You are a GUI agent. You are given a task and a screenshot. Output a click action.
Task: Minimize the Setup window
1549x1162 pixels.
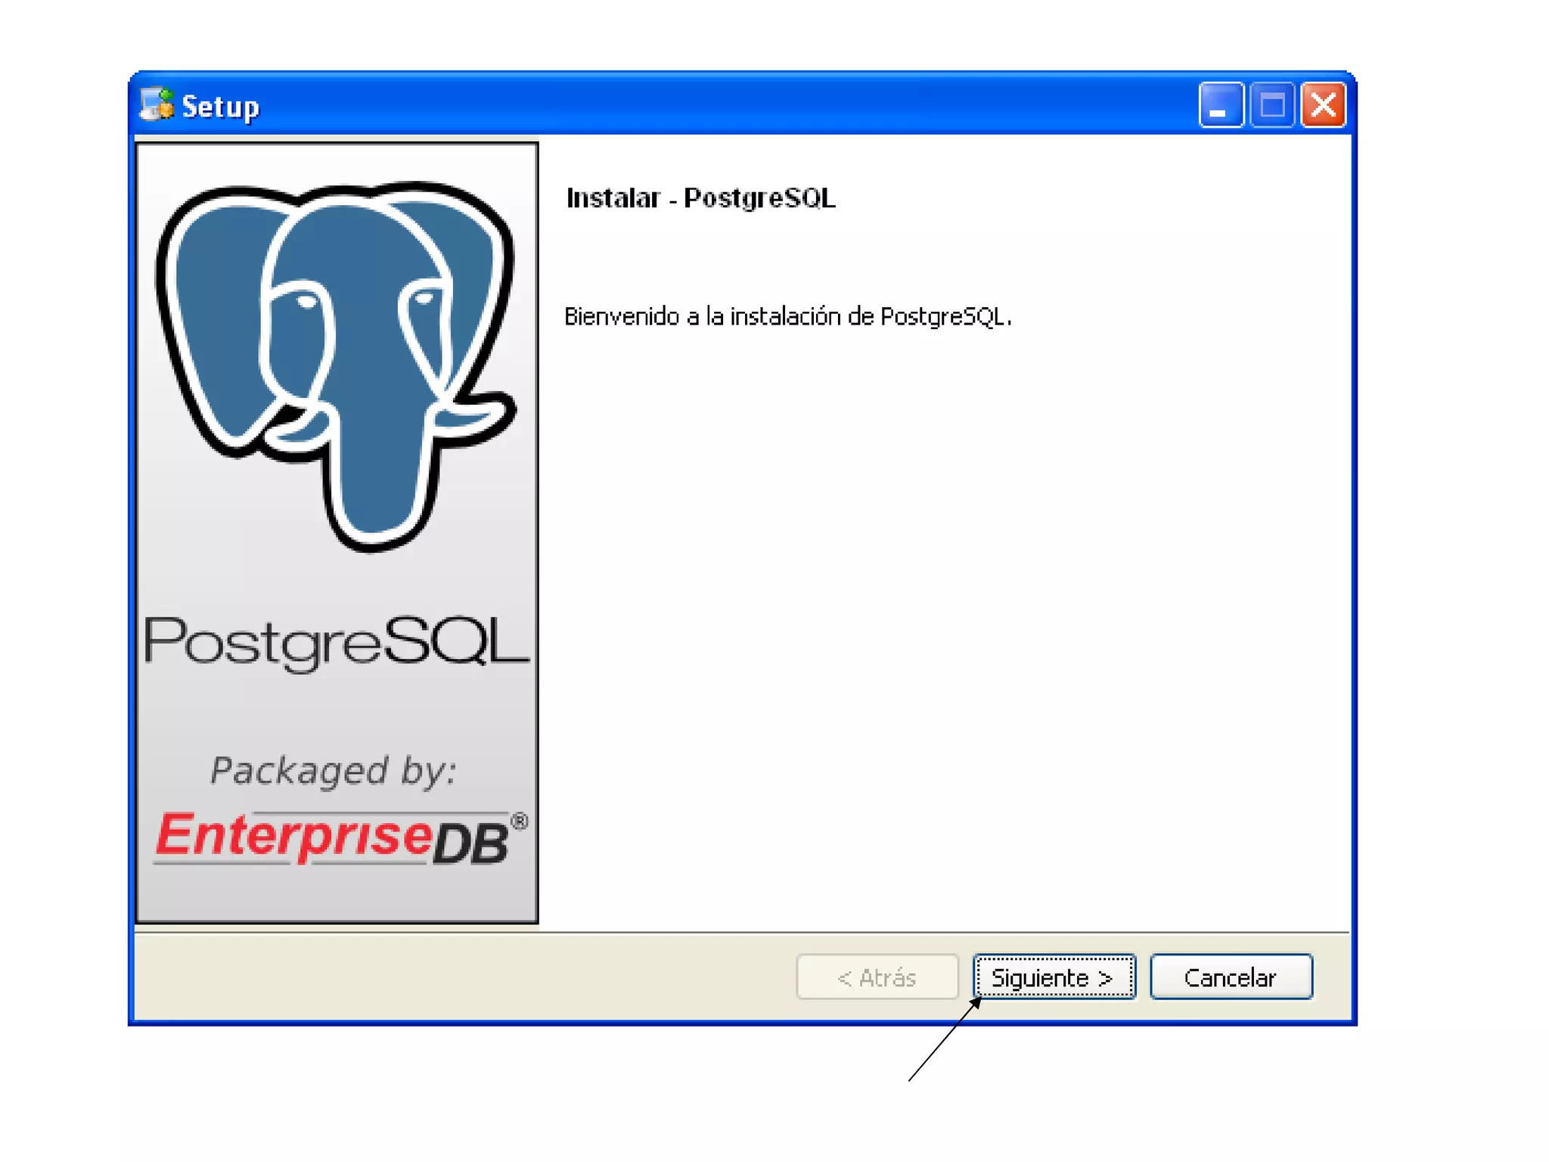pos(1220,105)
